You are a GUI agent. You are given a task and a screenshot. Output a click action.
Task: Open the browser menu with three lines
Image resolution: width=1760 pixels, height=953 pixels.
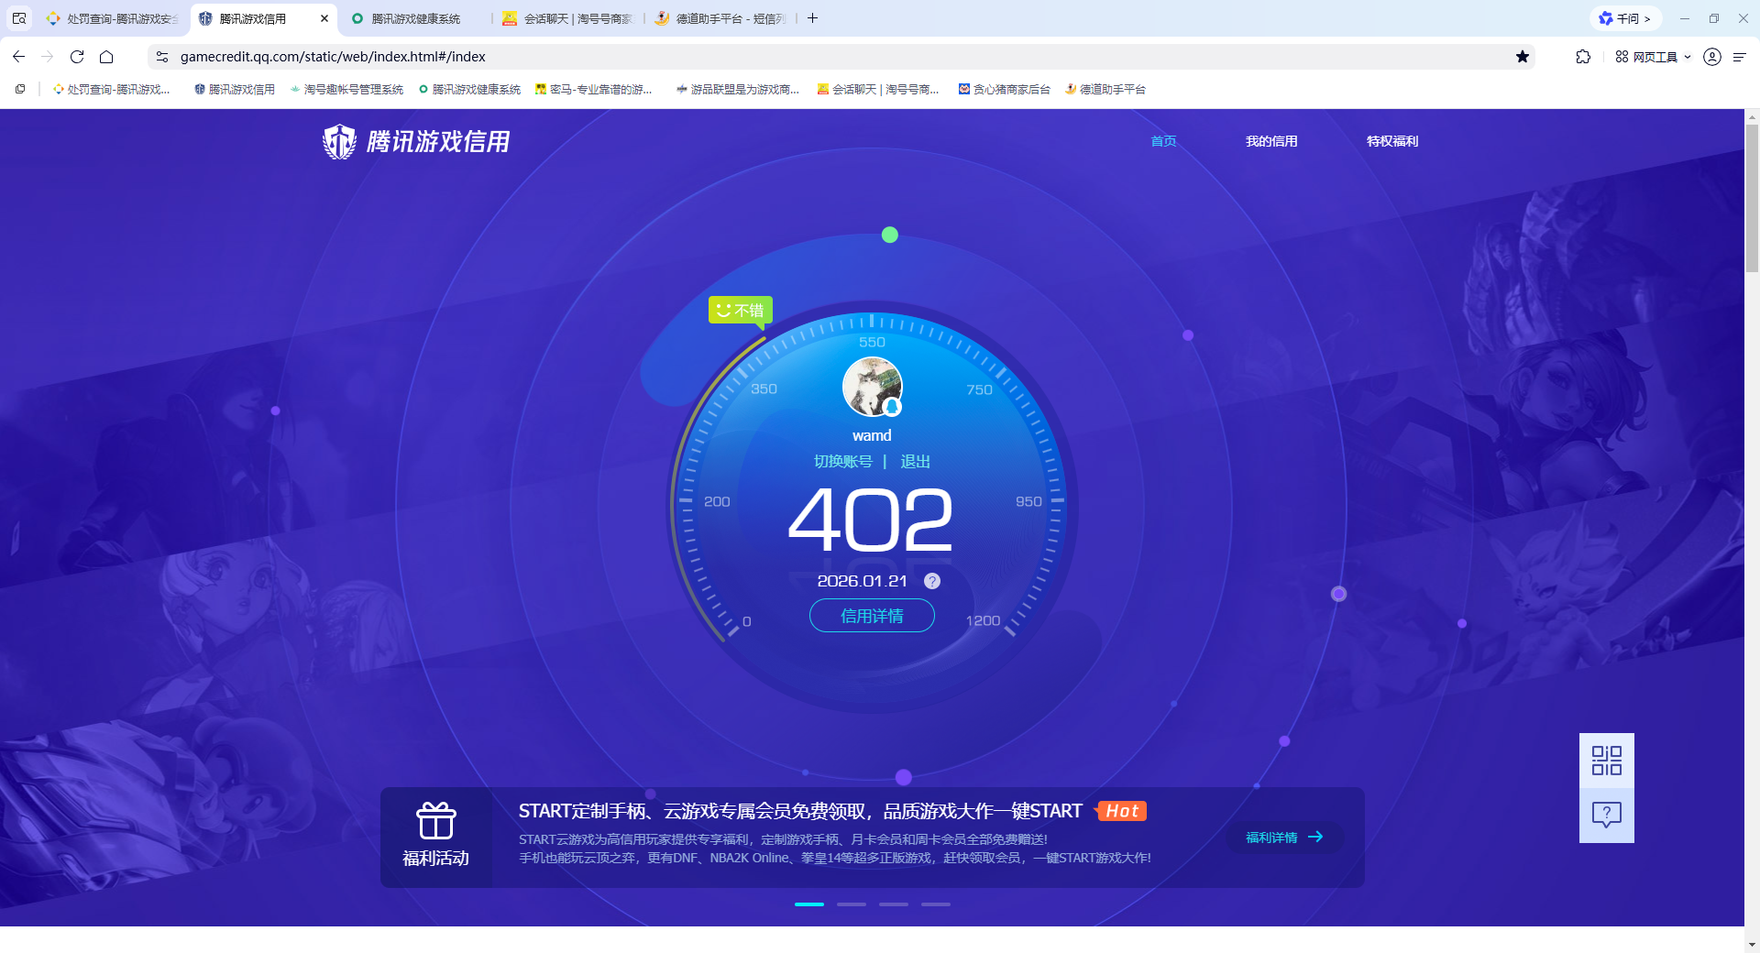point(1740,57)
